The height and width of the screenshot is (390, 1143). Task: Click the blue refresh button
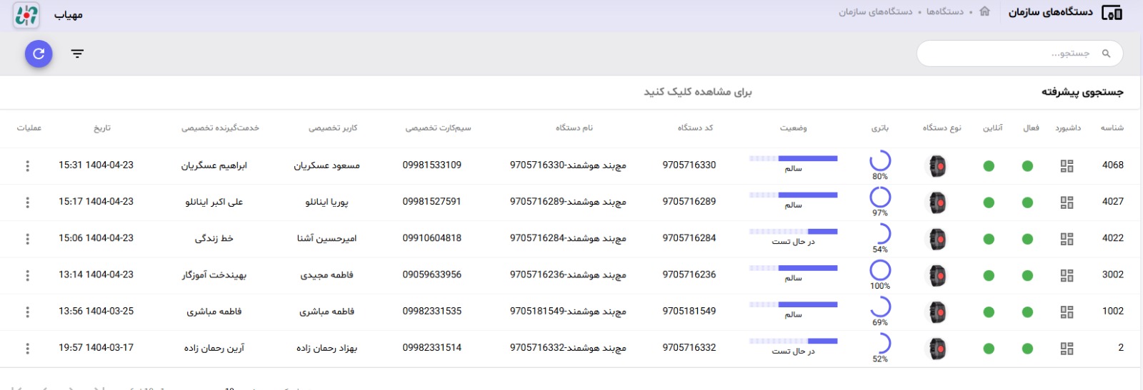pyautogui.click(x=39, y=53)
